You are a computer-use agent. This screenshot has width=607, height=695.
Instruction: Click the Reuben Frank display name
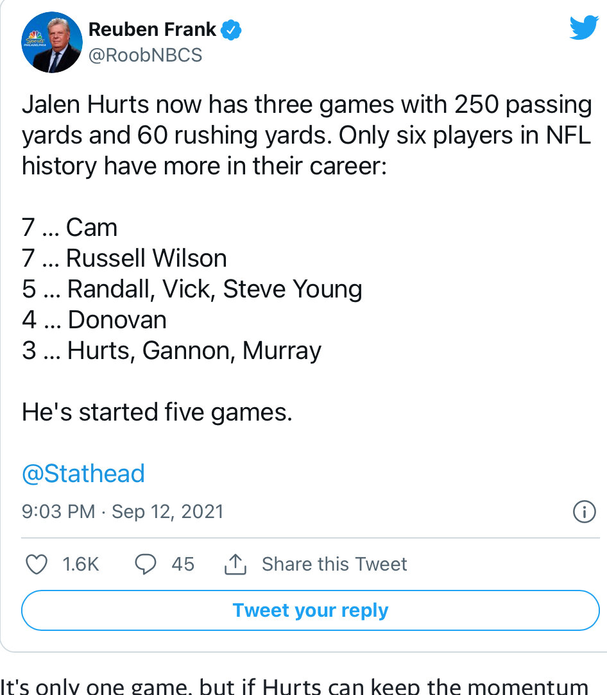153,29
